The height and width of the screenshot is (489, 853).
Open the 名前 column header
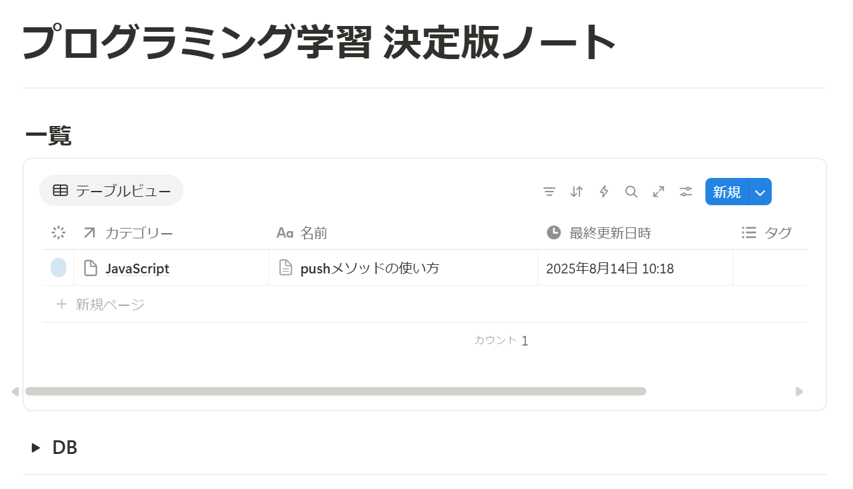(x=313, y=232)
